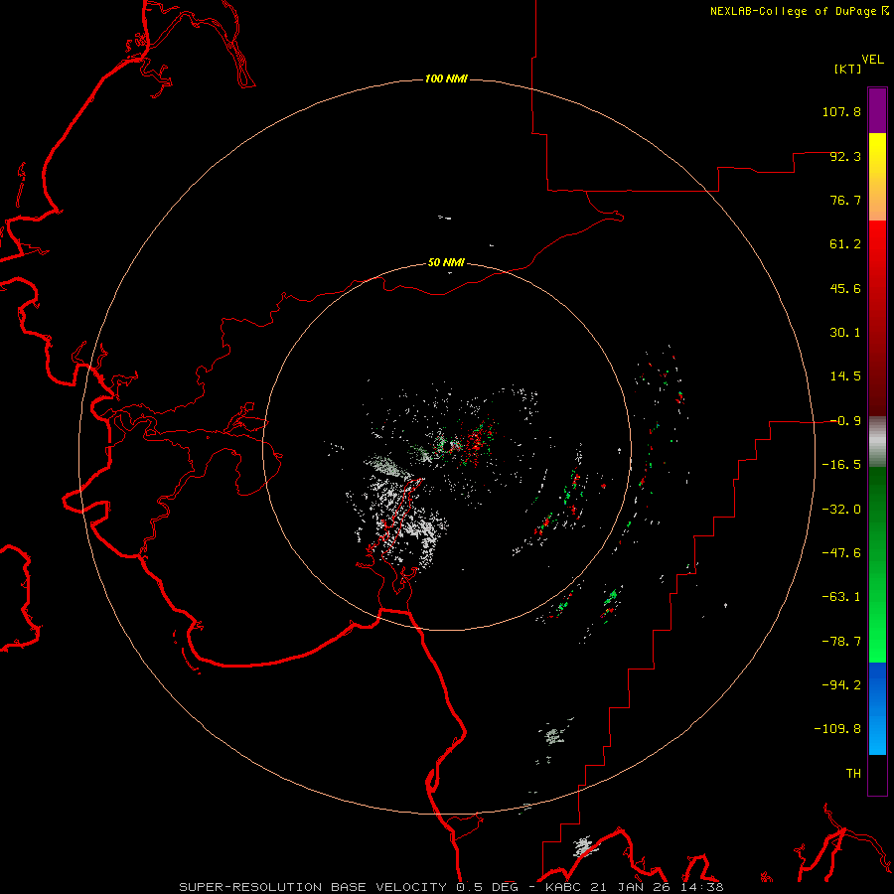Click the 76.7 legend value

845,200
